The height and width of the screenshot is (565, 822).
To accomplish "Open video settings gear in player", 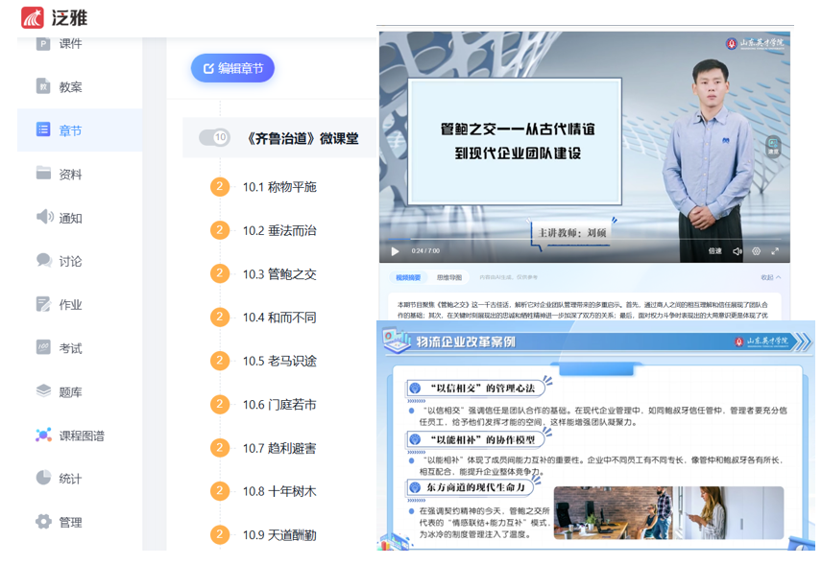I will click(757, 251).
